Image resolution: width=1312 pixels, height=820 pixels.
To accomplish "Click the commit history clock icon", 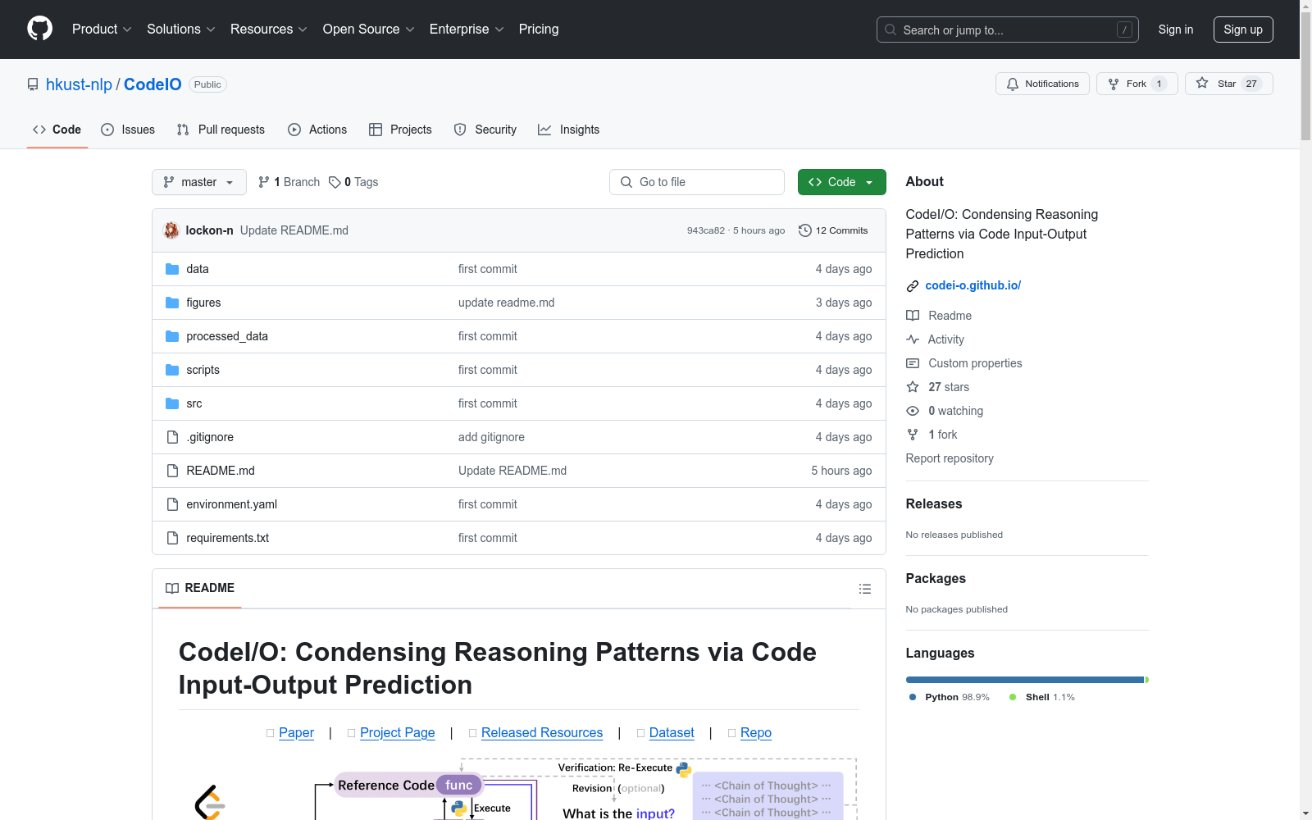I will [805, 230].
